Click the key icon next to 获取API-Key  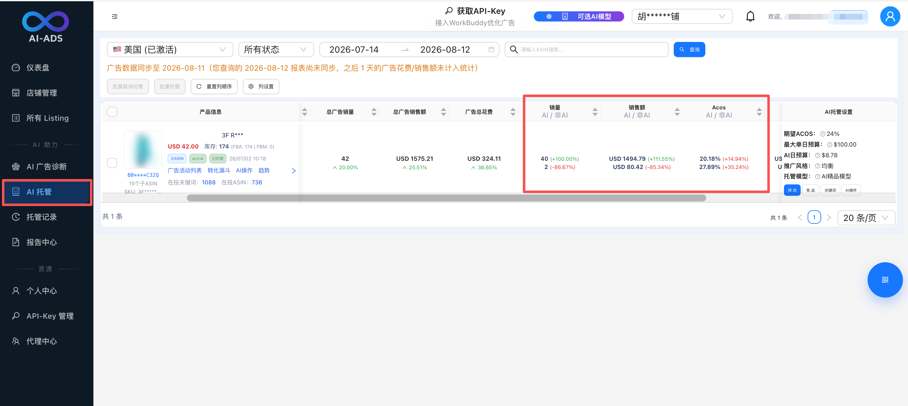[x=449, y=11]
